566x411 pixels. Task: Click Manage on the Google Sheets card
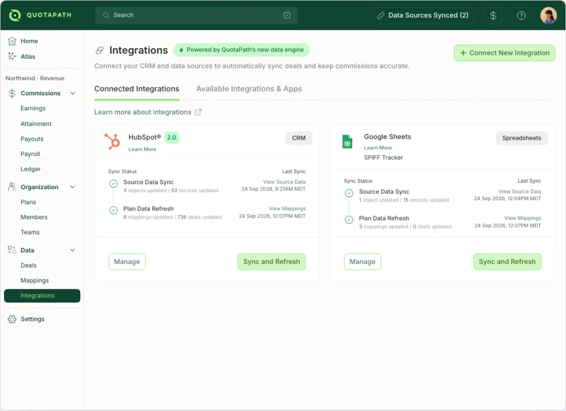(x=362, y=262)
